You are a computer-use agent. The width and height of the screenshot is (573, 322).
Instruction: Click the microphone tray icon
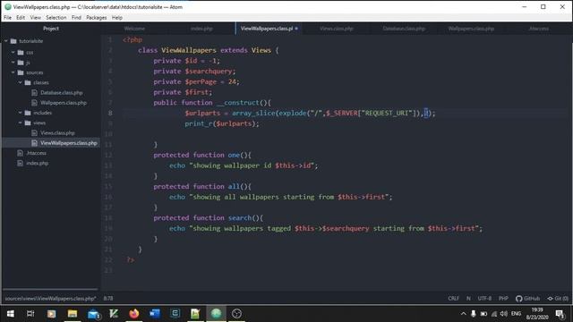474,314
